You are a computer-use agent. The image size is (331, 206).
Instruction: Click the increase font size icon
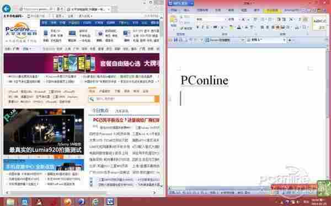pos(243,19)
